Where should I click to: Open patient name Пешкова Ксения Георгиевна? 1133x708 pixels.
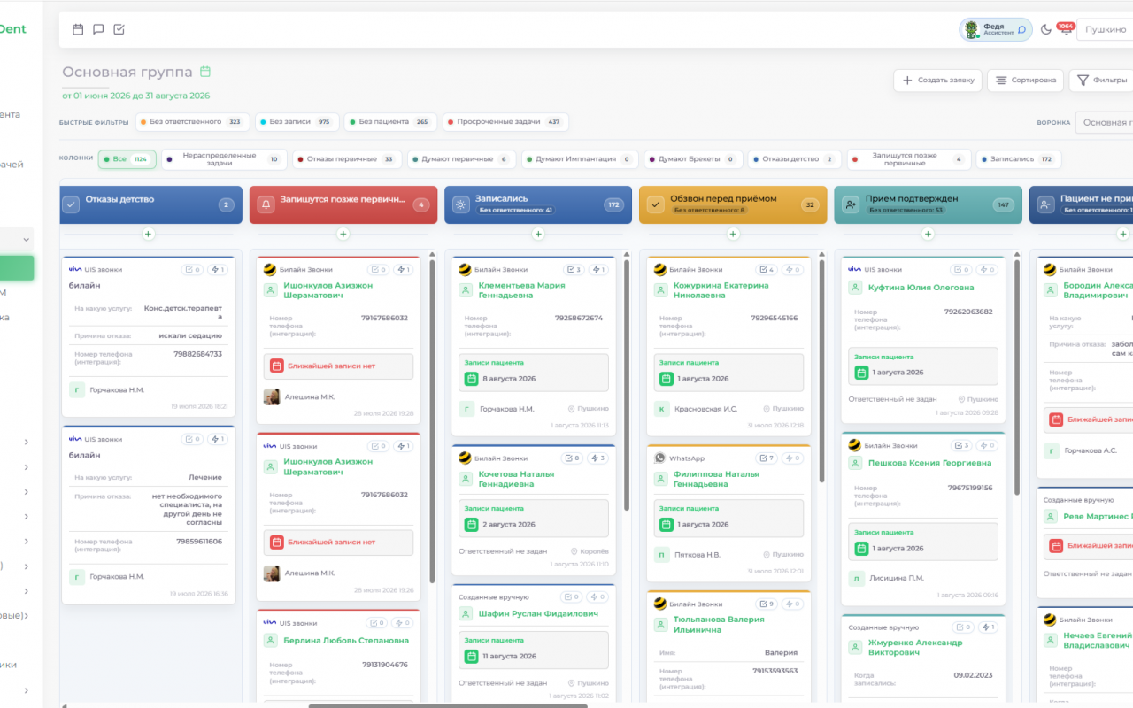tap(929, 463)
